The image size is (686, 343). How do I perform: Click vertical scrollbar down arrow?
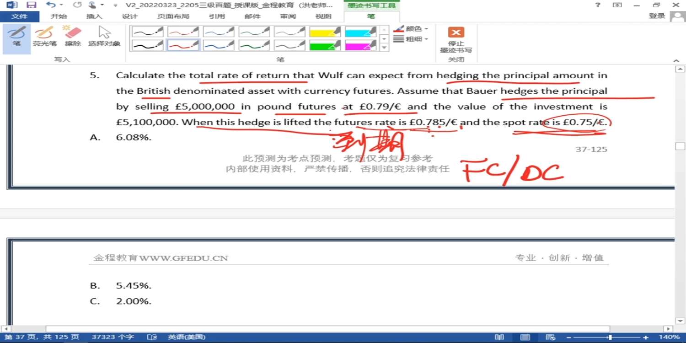(680, 320)
